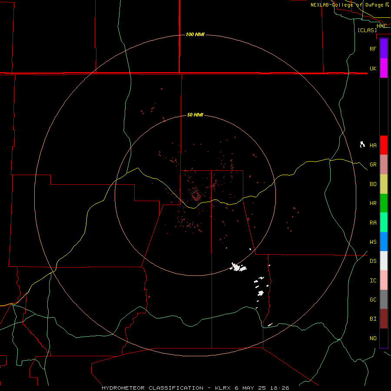Click the magenta UK legend color block
The height and width of the screenshot is (391, 391).
[x=384, y=68]
